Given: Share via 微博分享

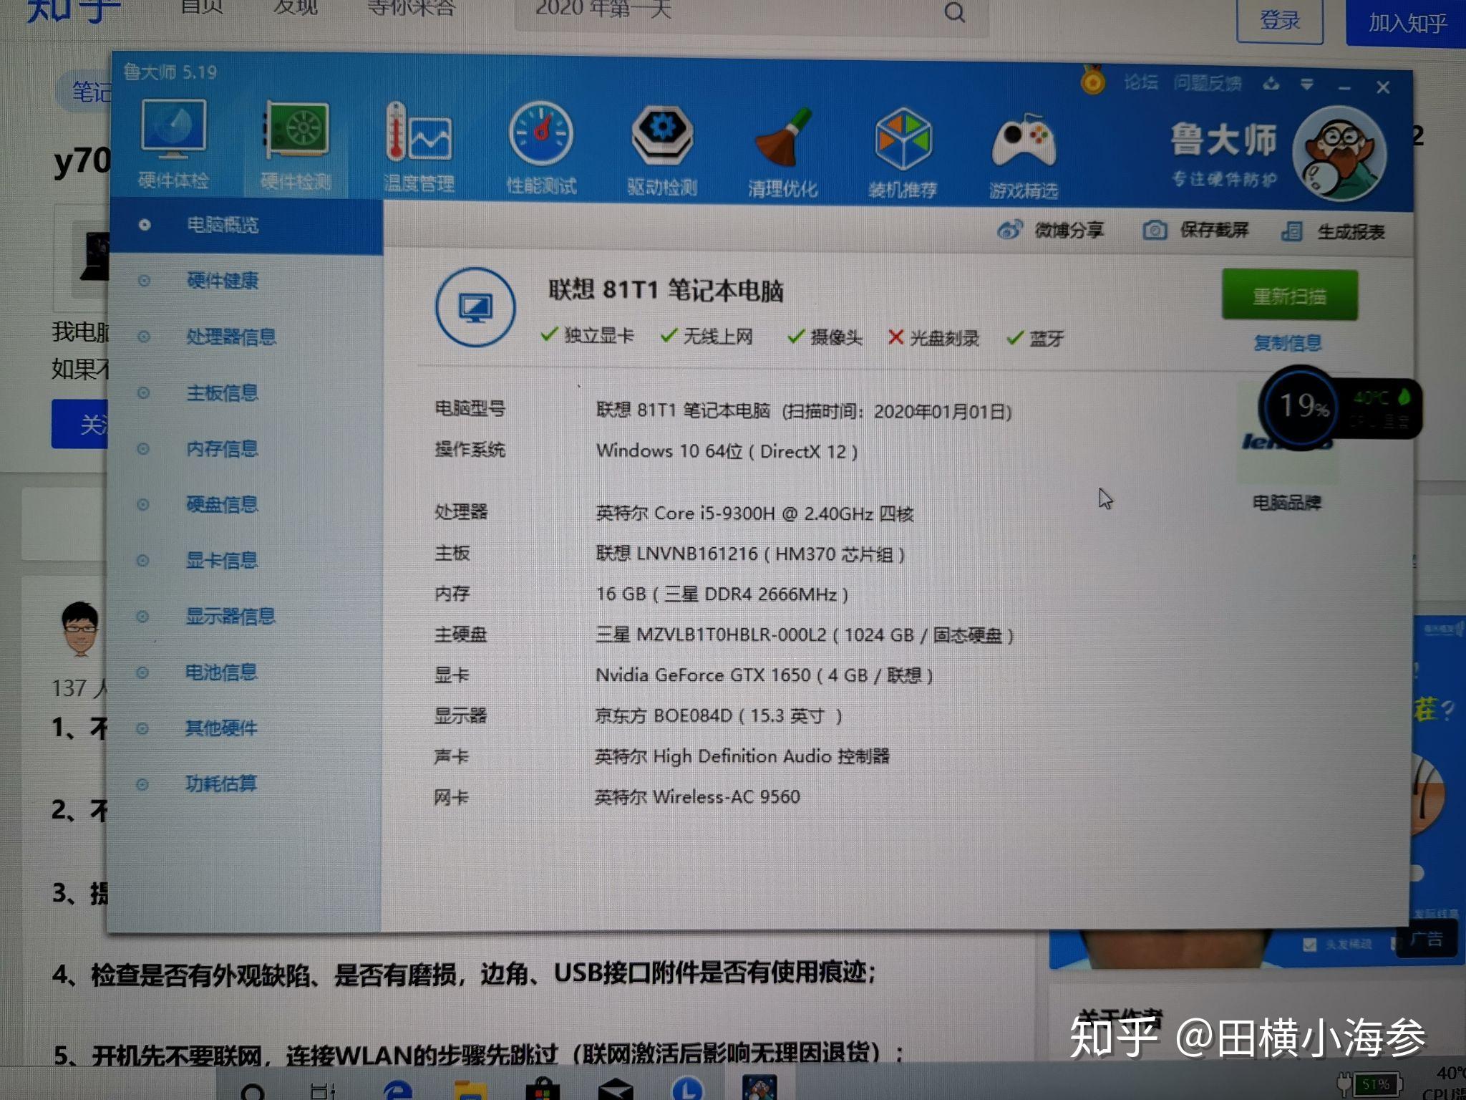Looking at the screenshot, I should point(1051,230).
